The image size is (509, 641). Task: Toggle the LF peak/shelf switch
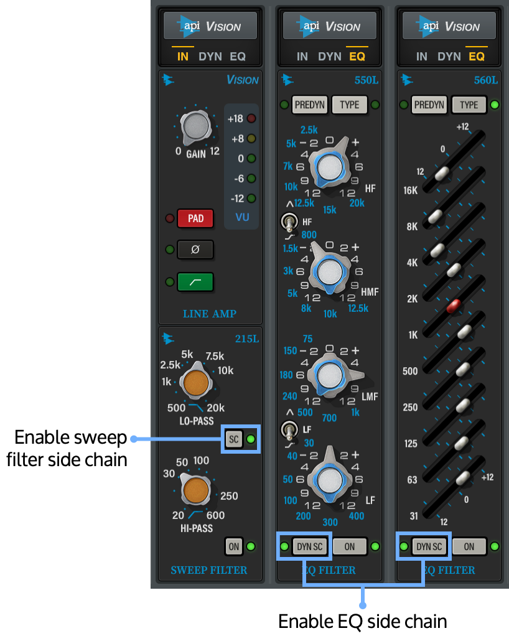[289, 429]
